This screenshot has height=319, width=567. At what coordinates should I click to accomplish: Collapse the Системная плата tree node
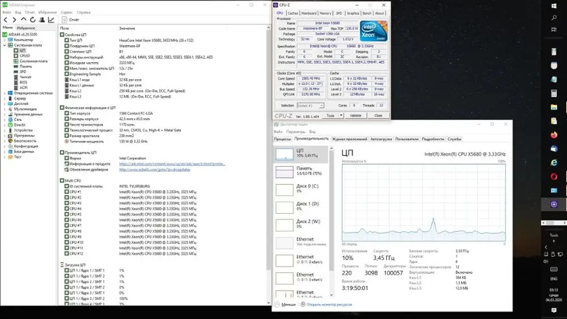(x=5, y=45)
